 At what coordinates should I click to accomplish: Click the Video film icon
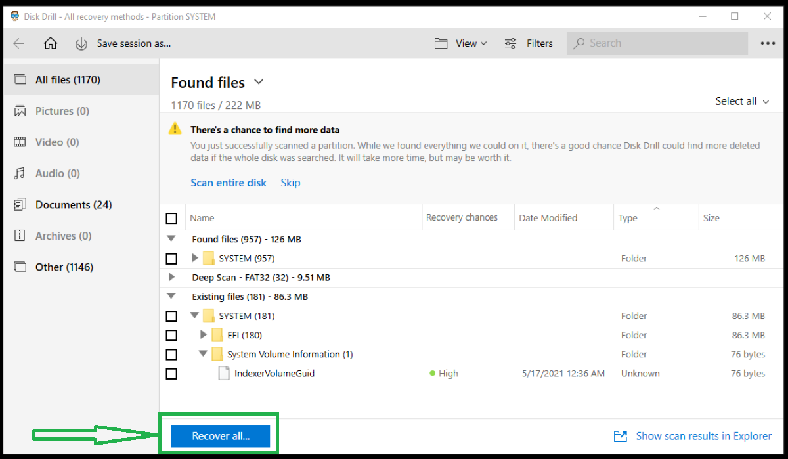point(20,142)
